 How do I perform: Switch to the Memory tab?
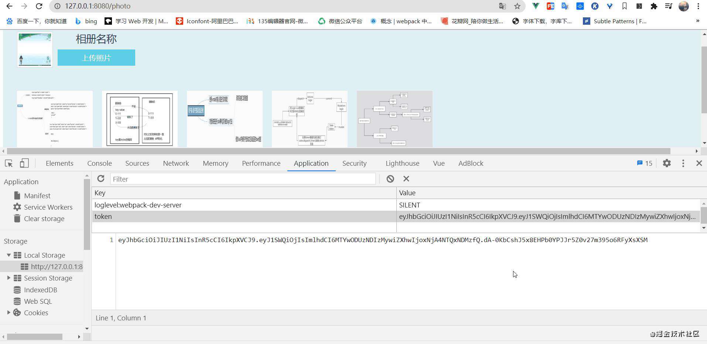coord(215,163)
